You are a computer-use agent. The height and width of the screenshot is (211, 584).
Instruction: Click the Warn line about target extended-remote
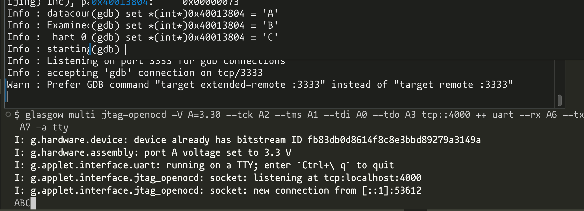pos(260,85)
